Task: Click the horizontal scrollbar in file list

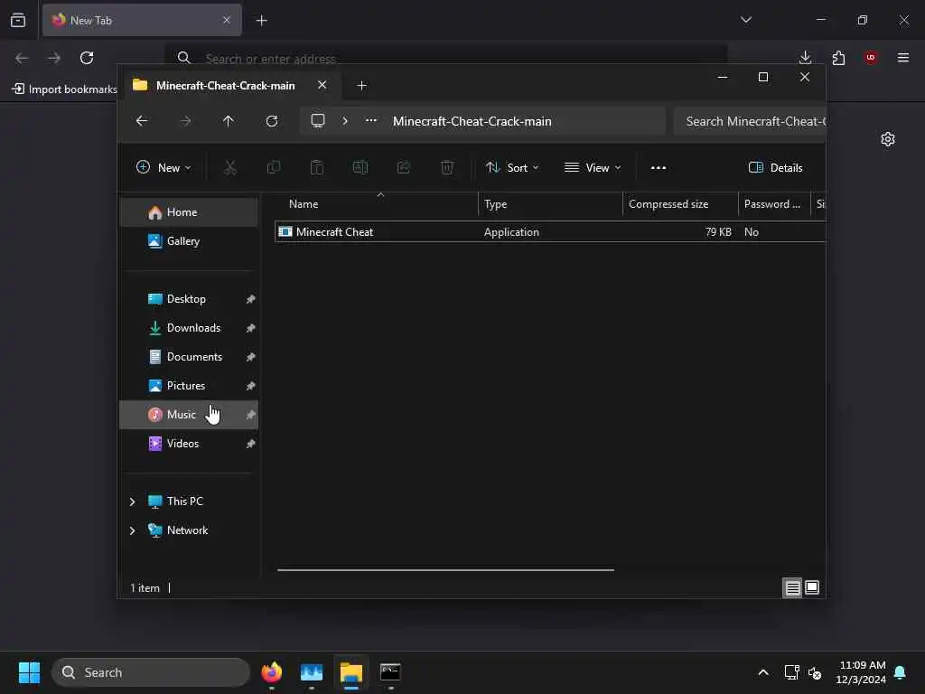Action: click(x=445, y=570)
